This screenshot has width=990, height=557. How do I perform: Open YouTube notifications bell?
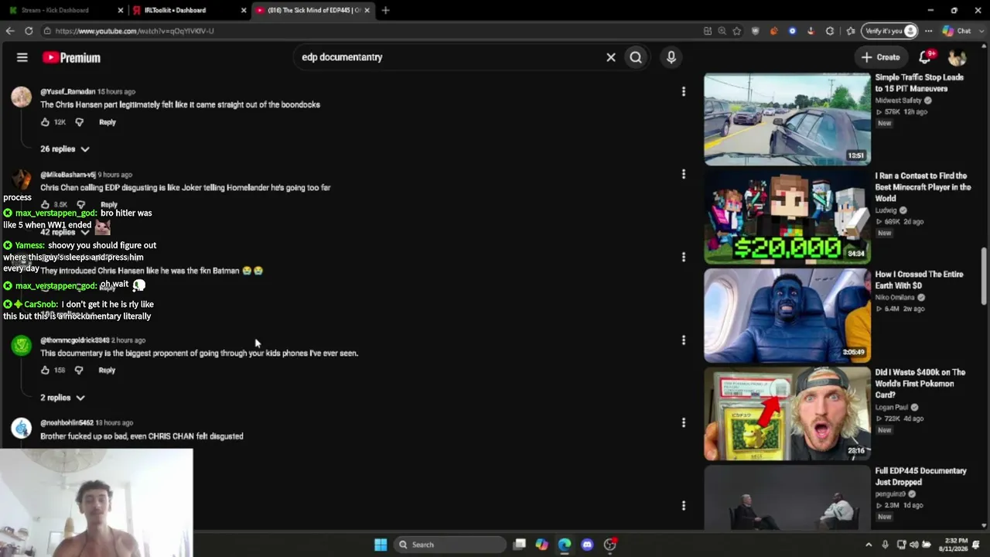(x=925, y=57)
